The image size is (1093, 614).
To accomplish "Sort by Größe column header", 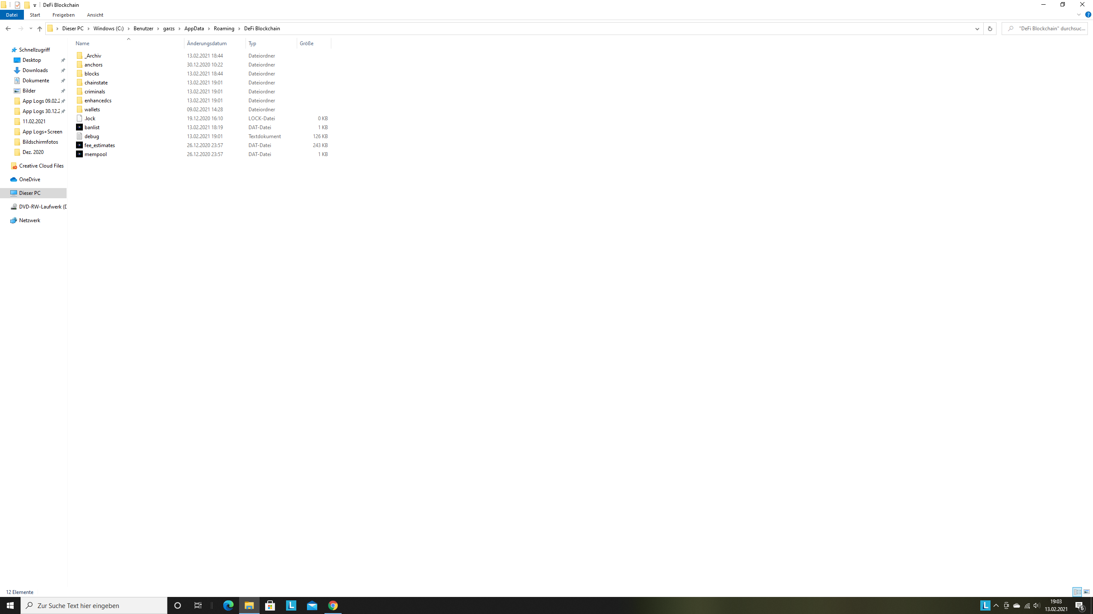I will pos(314,43).
